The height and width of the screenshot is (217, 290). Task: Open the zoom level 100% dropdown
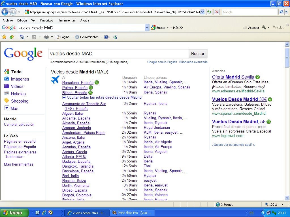pos(282,205)
